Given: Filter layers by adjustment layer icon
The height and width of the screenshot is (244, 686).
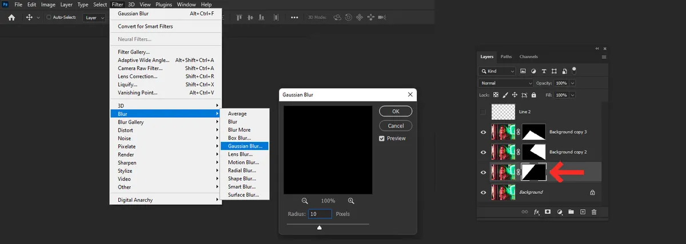Looking at the screenshot, I should (533, 71).
